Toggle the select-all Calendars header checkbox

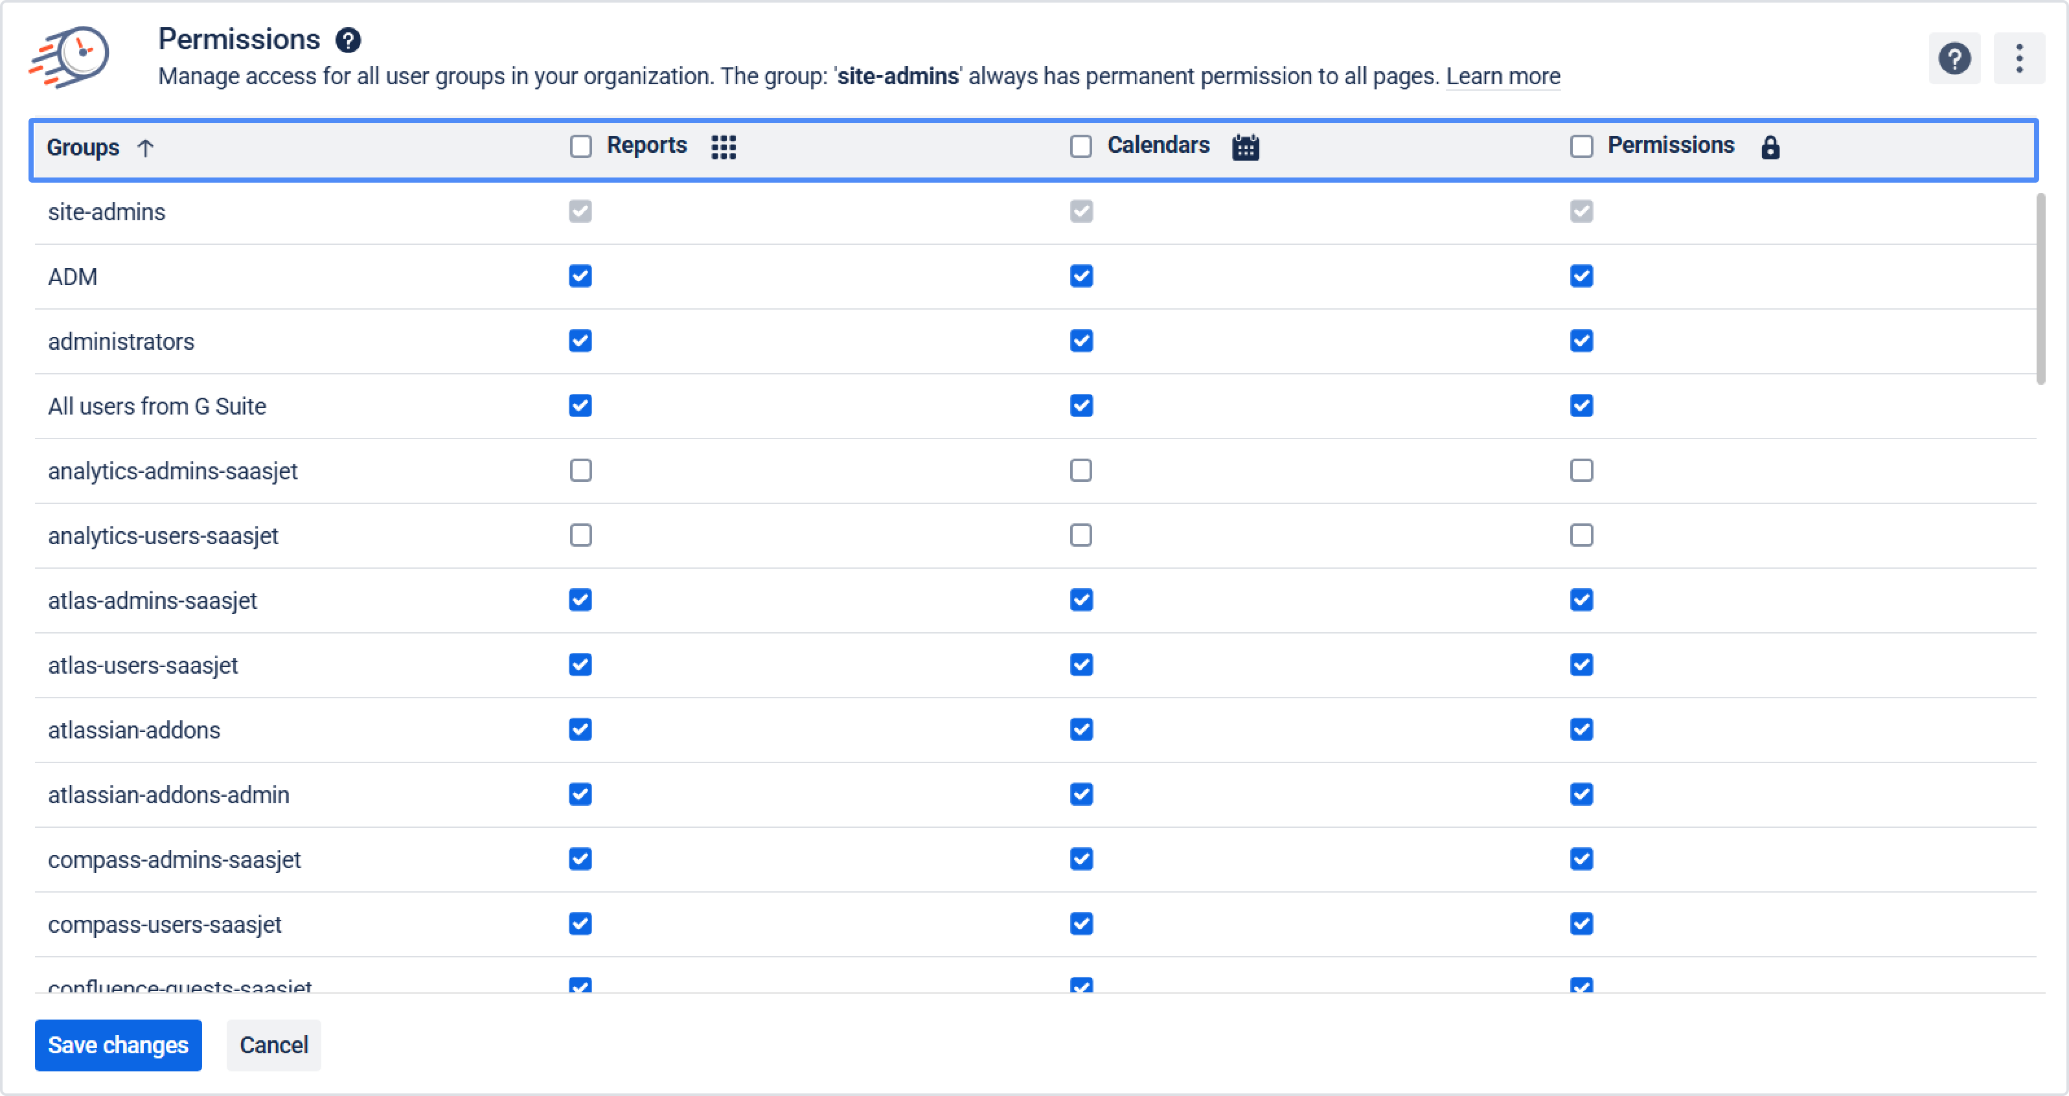point(1081,146)
